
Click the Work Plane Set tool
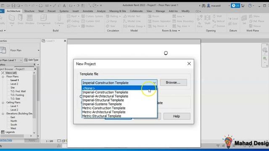point(244,20)
